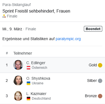Click the medals icon beside Finale subtitle

click(x=4, y=16)
